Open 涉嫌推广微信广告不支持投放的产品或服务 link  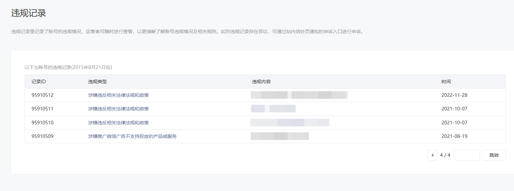click(132, 136)
